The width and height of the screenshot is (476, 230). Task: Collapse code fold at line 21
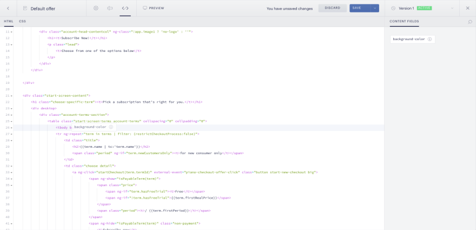click(11, 96)
